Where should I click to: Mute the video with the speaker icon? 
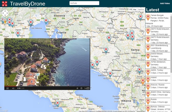(14, 88)
